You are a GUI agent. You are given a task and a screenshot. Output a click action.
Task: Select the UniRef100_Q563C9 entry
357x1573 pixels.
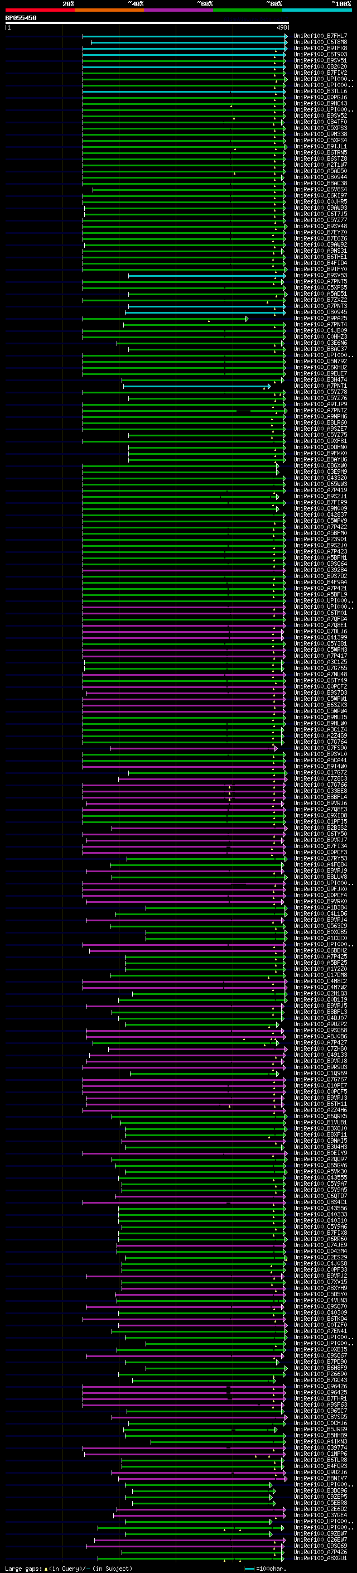[x=320, y=926]
